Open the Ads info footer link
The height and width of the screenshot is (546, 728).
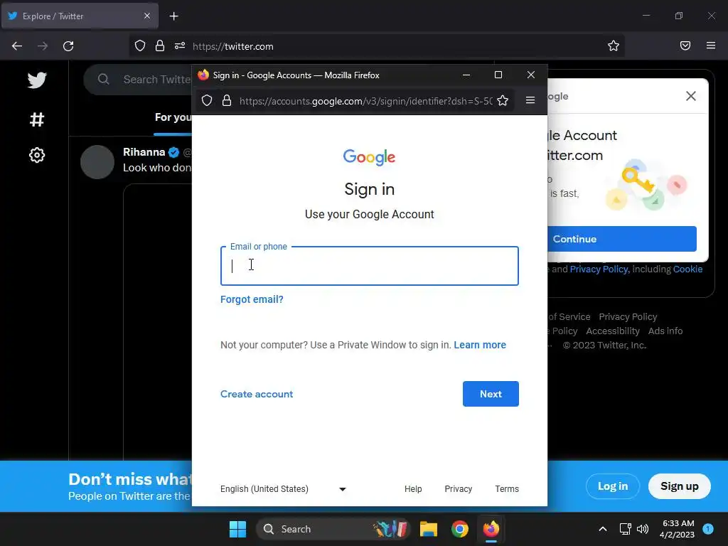click(x=665, y=331)
